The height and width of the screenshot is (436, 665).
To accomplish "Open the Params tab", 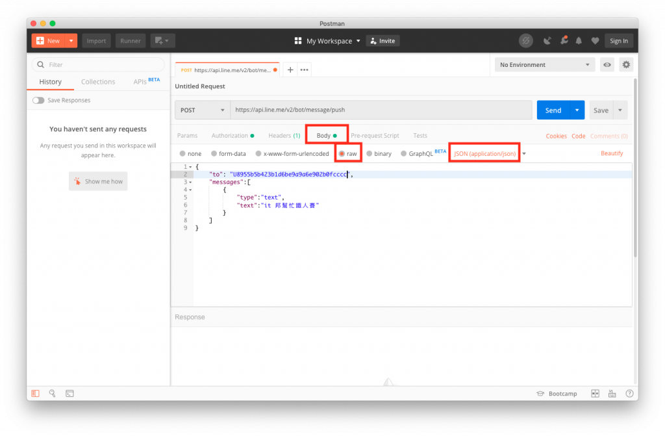I will tap(187, 135).
